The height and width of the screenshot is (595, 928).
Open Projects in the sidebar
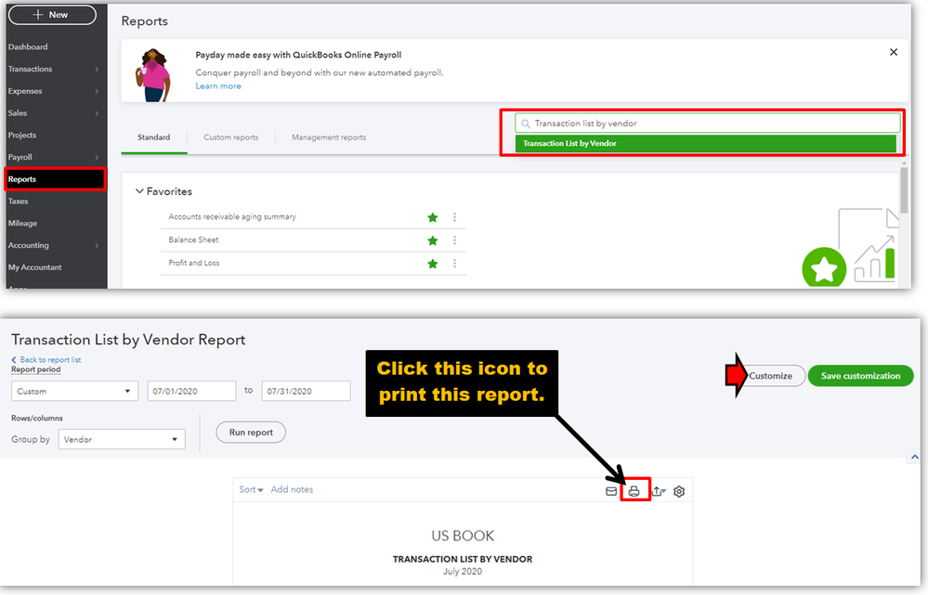tap(22, 135)
